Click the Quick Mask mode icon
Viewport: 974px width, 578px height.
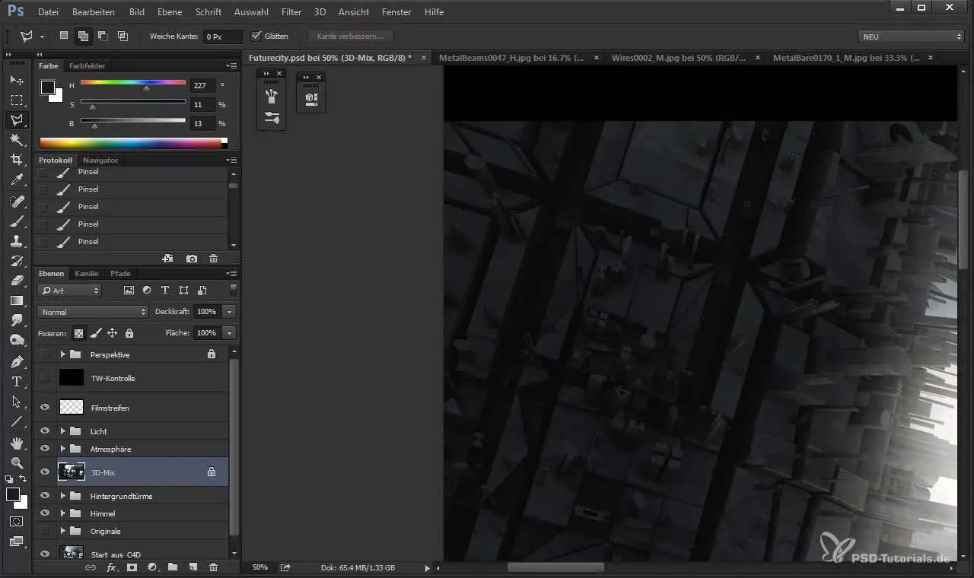[17, 522]
